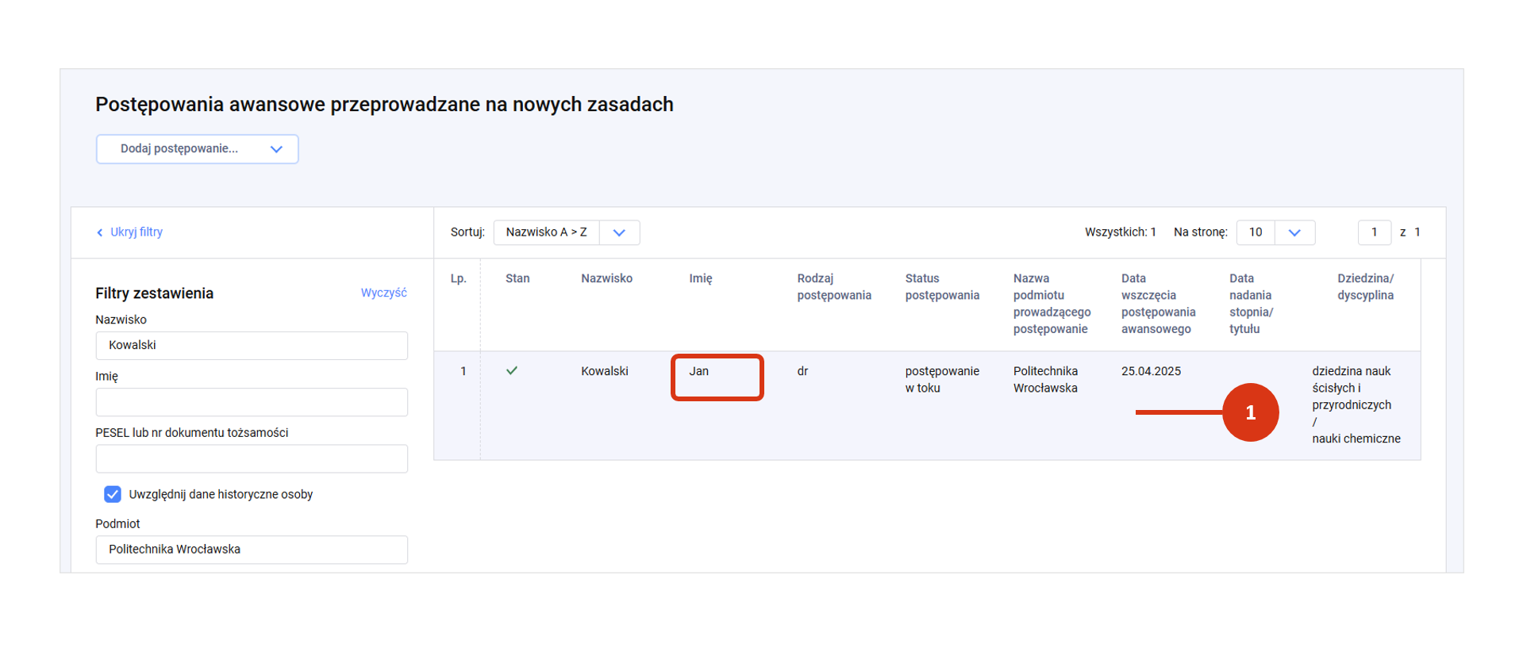1523x659 pixels.
Task: Open the Dodaj postępowanie dropdown
Action: (x=197, y=149)
